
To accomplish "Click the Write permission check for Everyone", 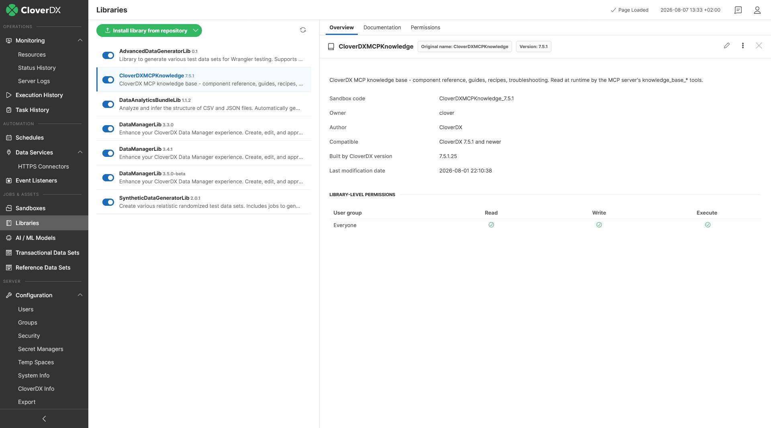I will pos(599,225).
